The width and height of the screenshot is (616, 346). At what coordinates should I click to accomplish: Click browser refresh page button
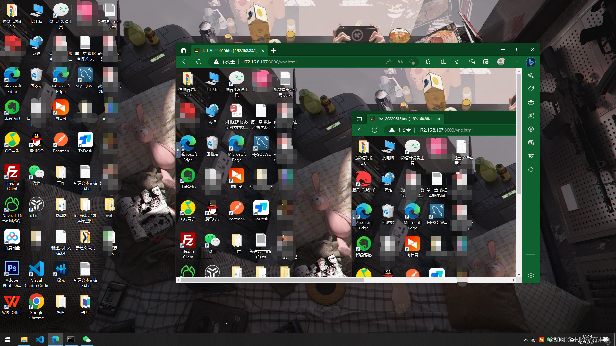click(199, 62)
